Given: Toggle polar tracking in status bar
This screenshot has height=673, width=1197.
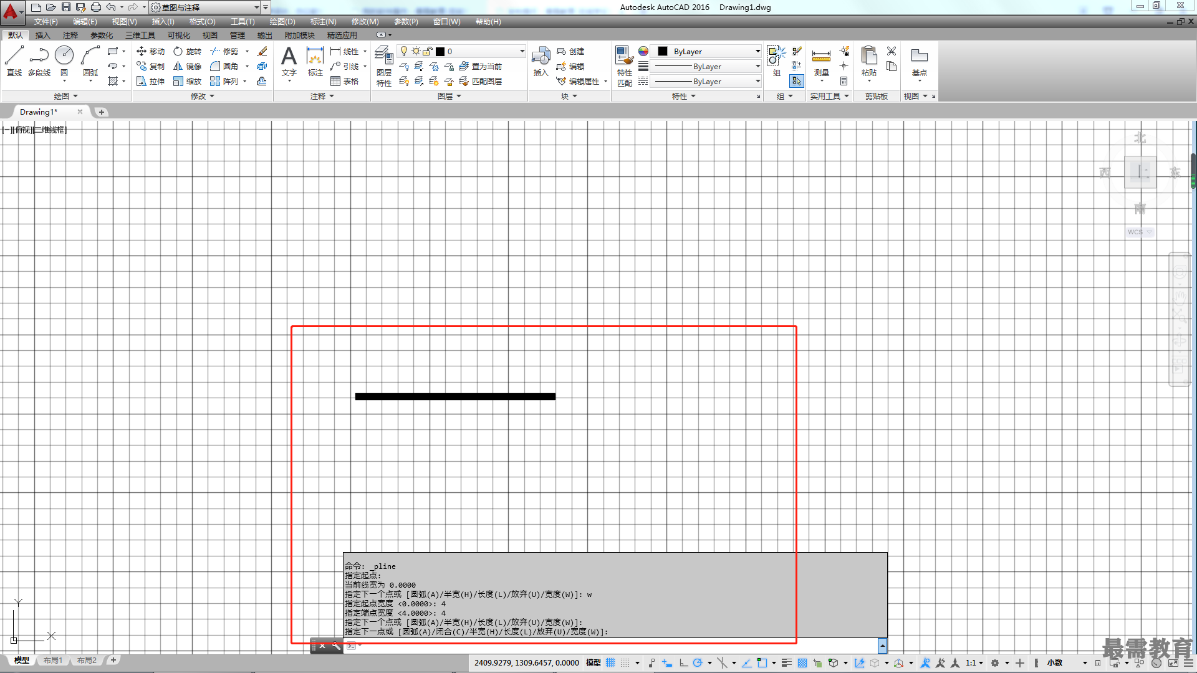Looking at the screenshot, I should coord(698,663).
